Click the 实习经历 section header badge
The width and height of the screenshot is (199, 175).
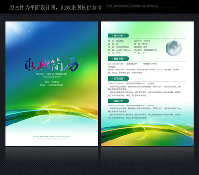coord(118,79)
